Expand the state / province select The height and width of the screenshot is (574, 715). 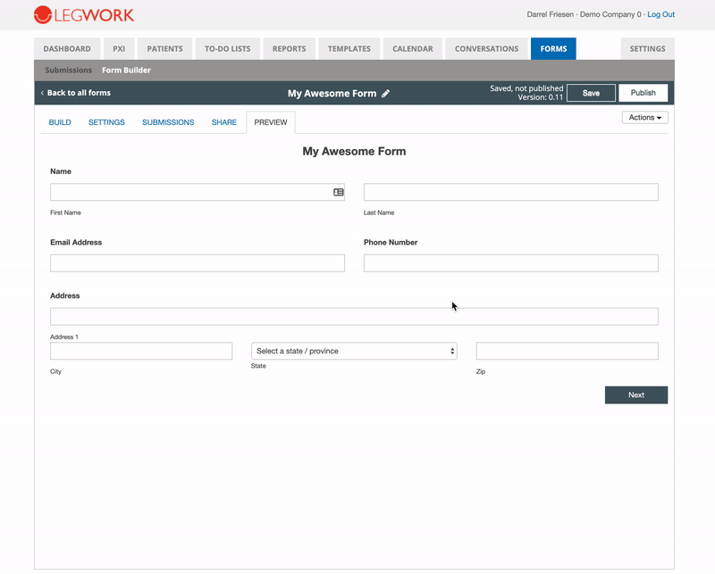(354, 351)
